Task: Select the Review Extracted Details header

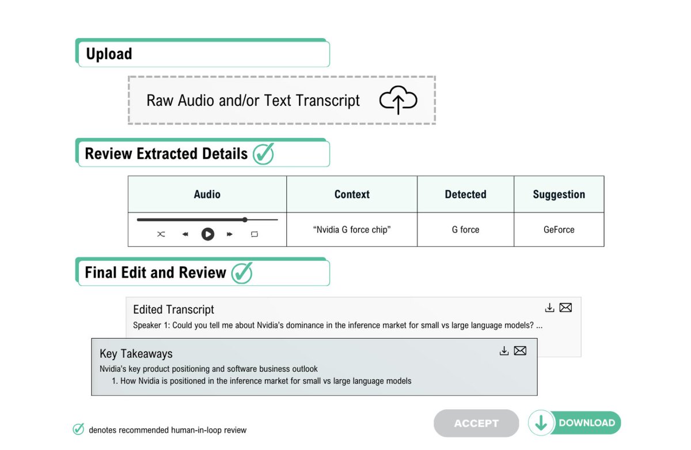Action: click(202, 153)
